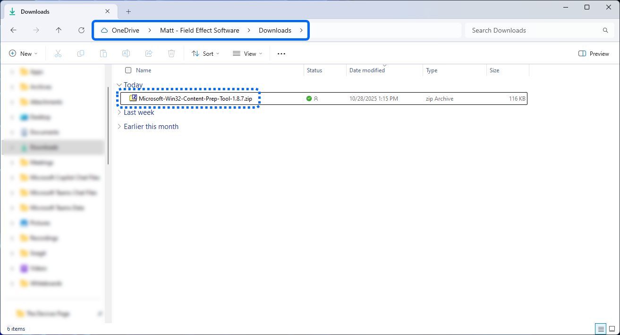Sort by the Type column header

point(432,70)
